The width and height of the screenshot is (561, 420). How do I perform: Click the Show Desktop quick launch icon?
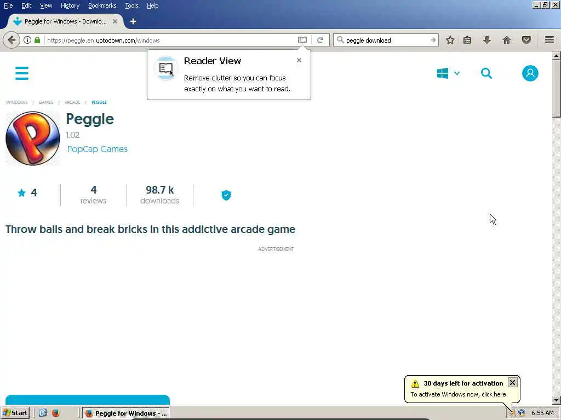[x=43, y=413]
